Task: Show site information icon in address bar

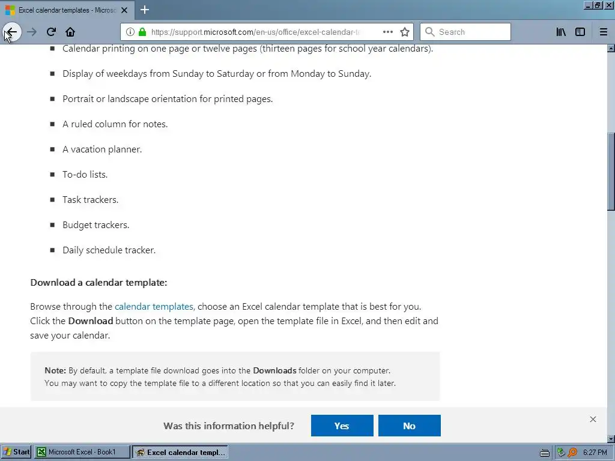Action: tap(130, 32)
